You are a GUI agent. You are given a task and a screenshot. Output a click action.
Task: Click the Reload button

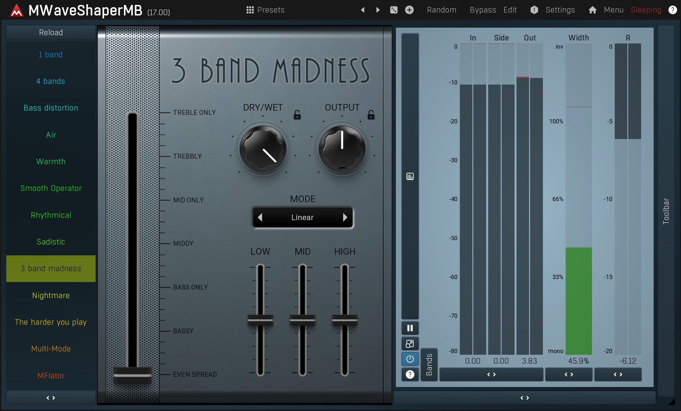[51, 33]
